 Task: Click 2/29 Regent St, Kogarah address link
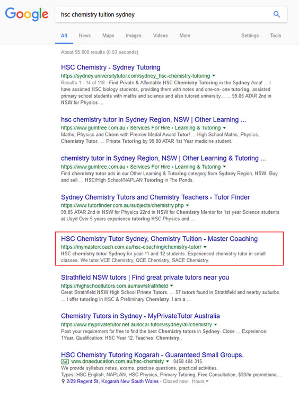112,381
